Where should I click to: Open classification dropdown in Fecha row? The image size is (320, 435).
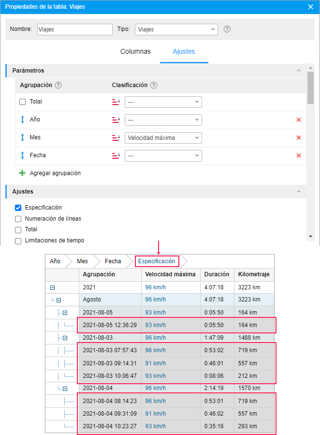pyautogui.click(x=163, y=156)
